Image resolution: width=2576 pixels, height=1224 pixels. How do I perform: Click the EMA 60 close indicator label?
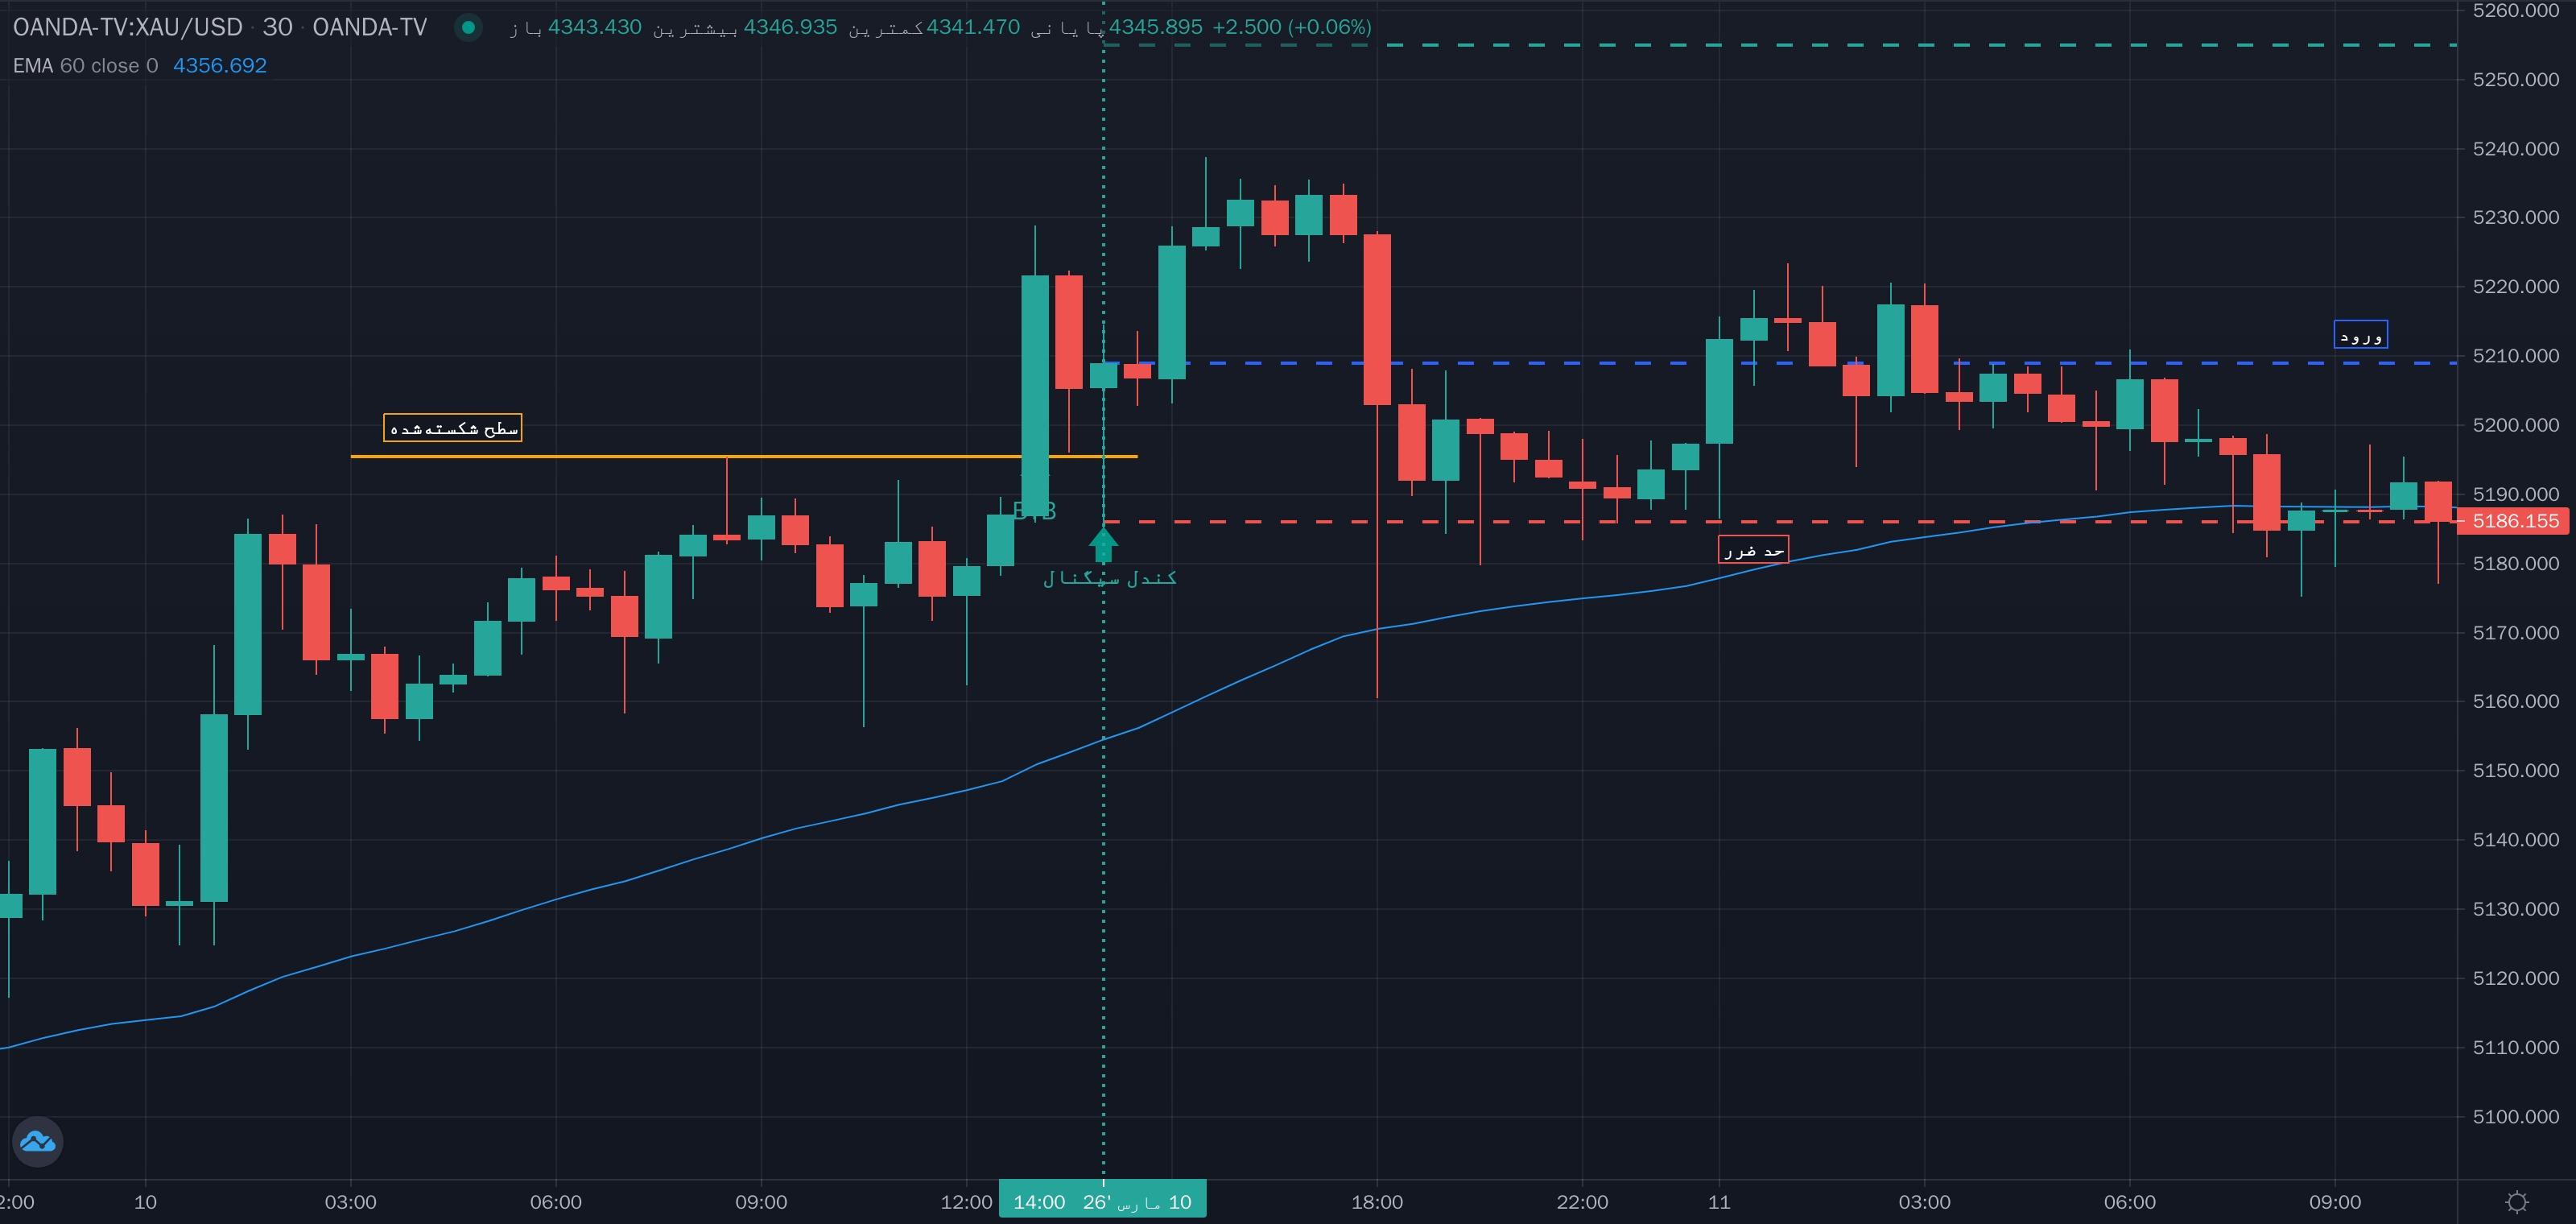tap(85, 65)
